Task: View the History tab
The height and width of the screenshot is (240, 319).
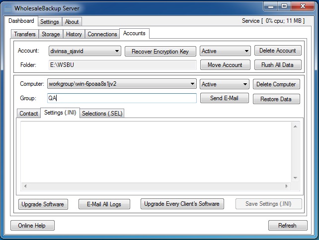Action: [x=74, y=34]
